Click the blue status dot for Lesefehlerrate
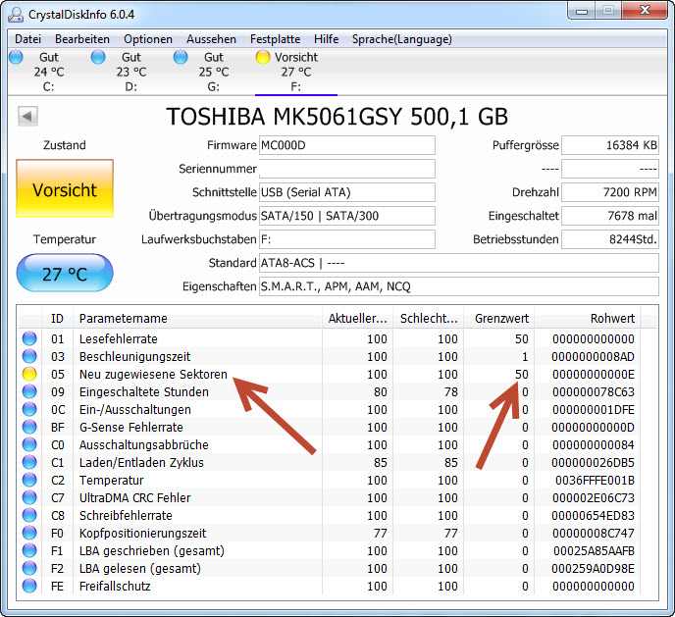Viewport: 675px width, 617px height. coord(29,338)
